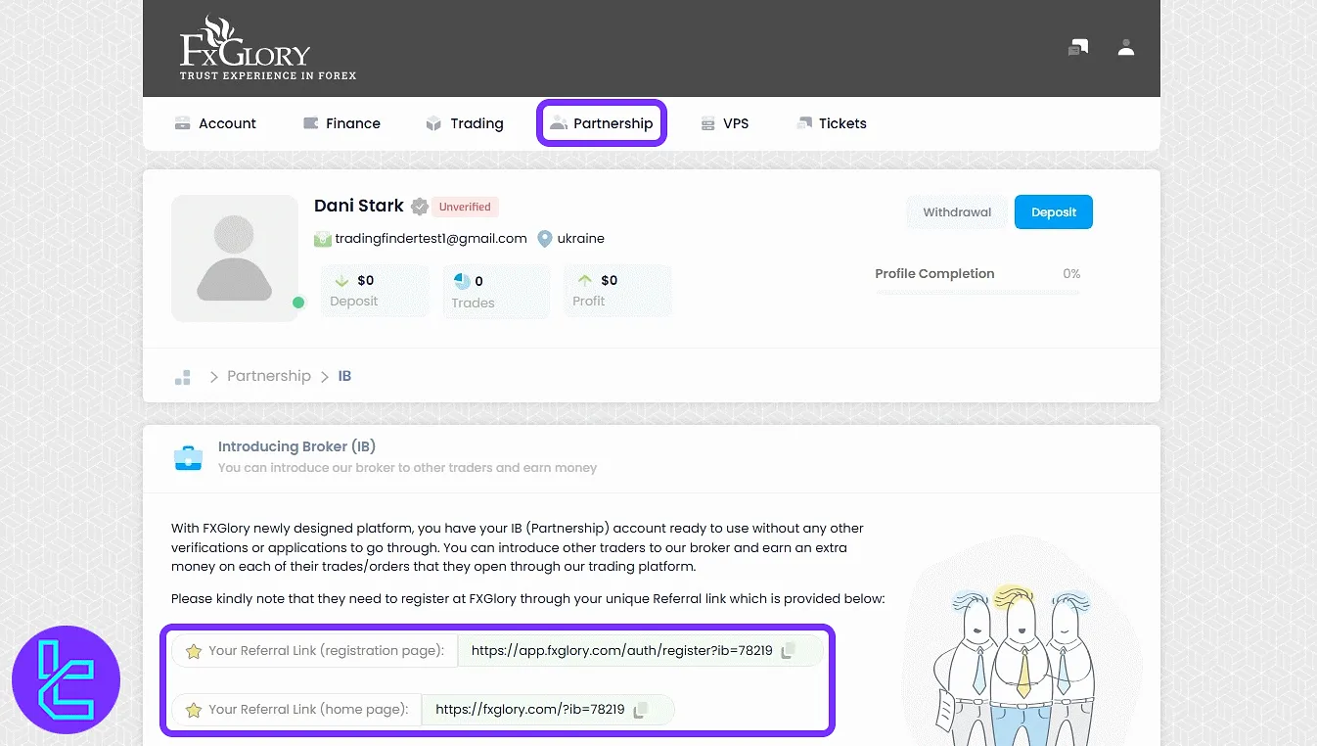
Task: Go to Partnership breadcrumb link
Action: pyautogui.click(x=269, y=376)
